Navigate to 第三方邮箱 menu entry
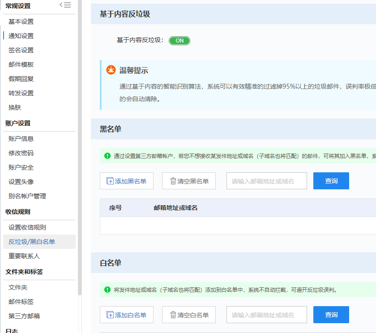Viewport: 376px width, 333px height. click(24, 316)
